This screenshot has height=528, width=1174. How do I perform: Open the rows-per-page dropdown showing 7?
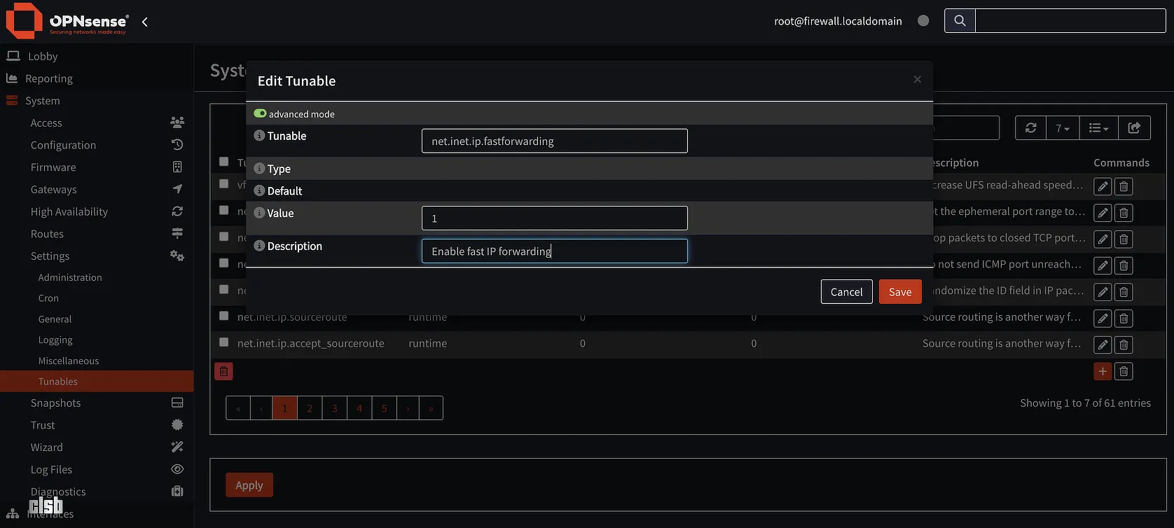point(1063,128)
